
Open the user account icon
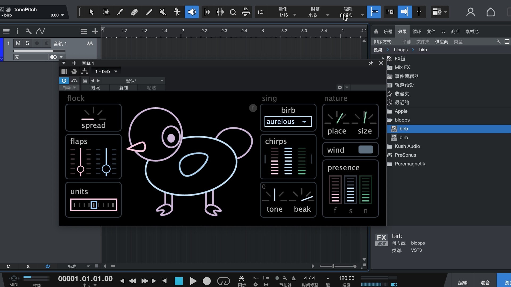coord(471,12)
